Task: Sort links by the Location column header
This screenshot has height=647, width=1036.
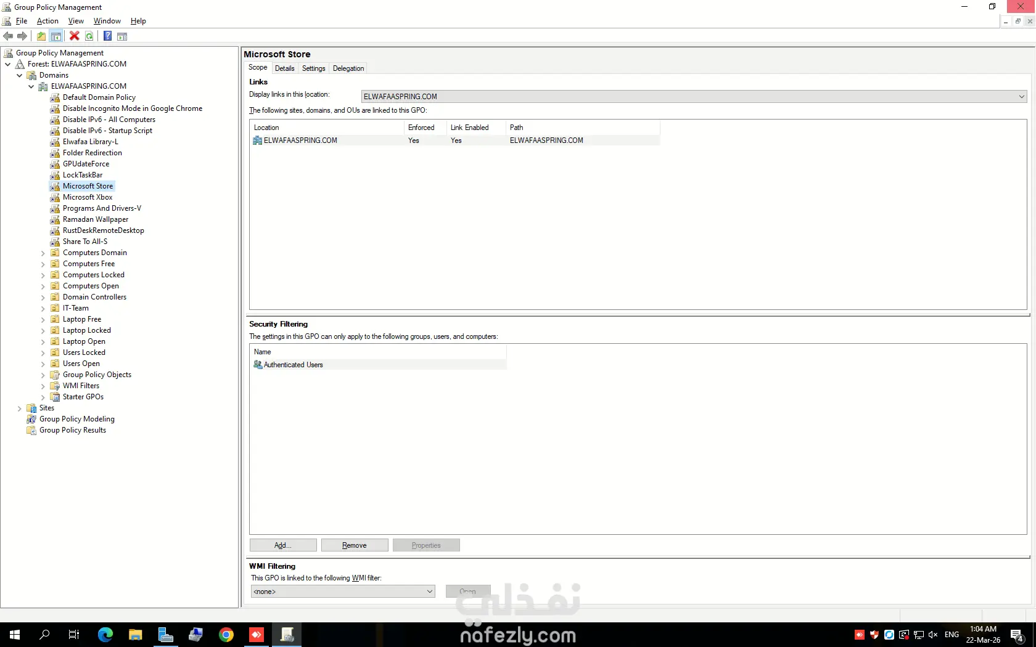Action: point(327,128)
